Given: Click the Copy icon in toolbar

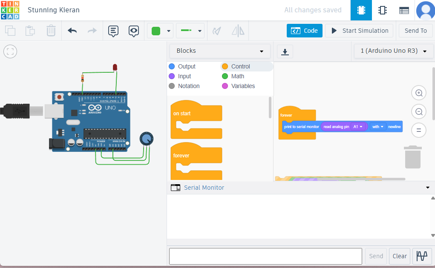Looking at the screenshot, I should tap(10, 31).
